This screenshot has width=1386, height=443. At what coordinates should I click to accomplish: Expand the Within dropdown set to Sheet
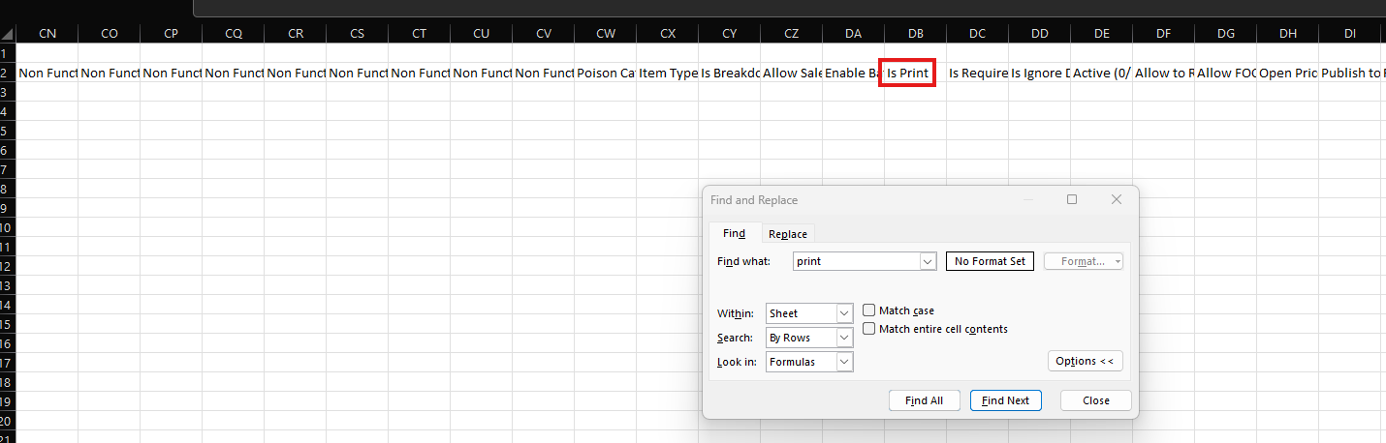844,313
